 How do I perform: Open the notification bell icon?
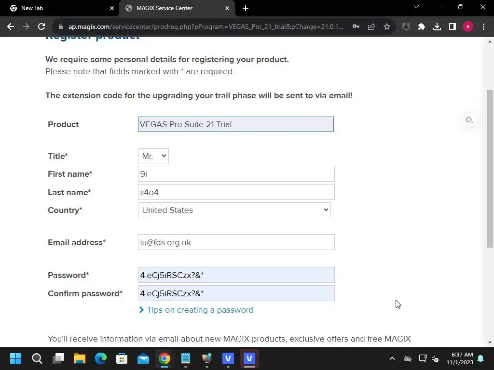click(x=481, y=358)
